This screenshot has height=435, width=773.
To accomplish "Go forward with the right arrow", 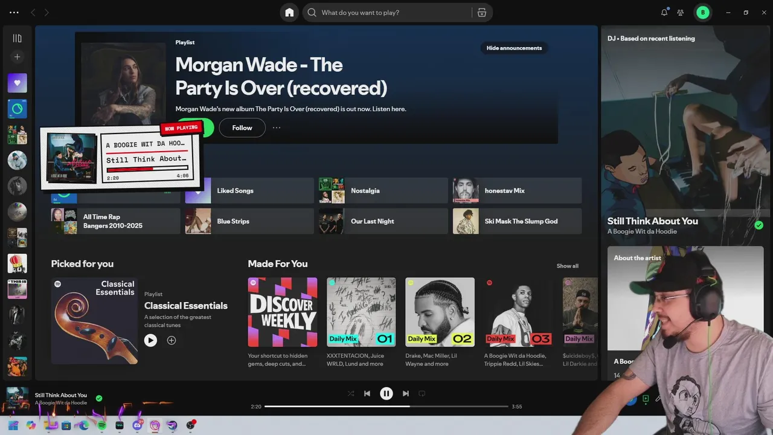I will tap(47, 12).
